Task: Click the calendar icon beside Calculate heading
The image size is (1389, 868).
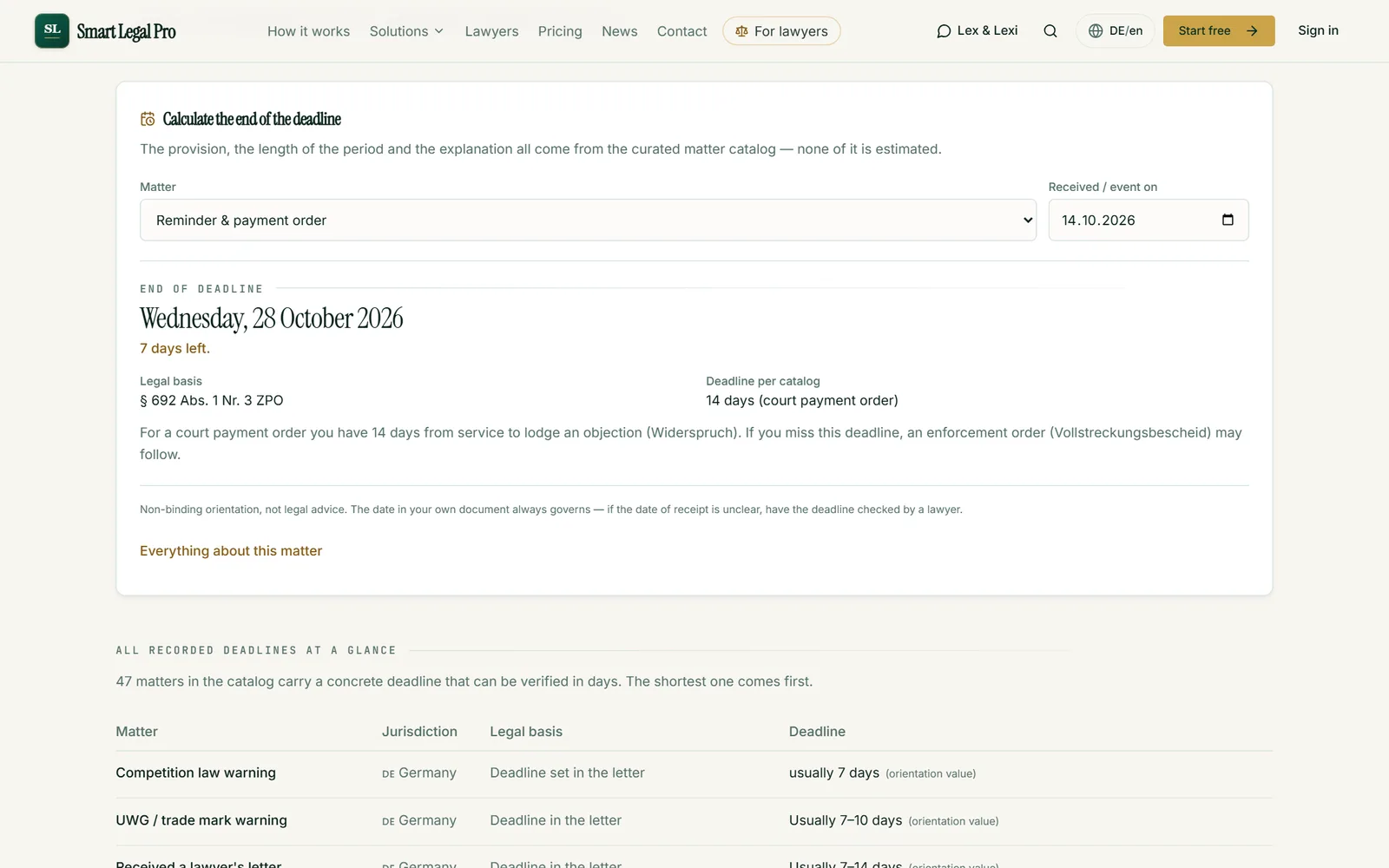Action: [148, 119]
